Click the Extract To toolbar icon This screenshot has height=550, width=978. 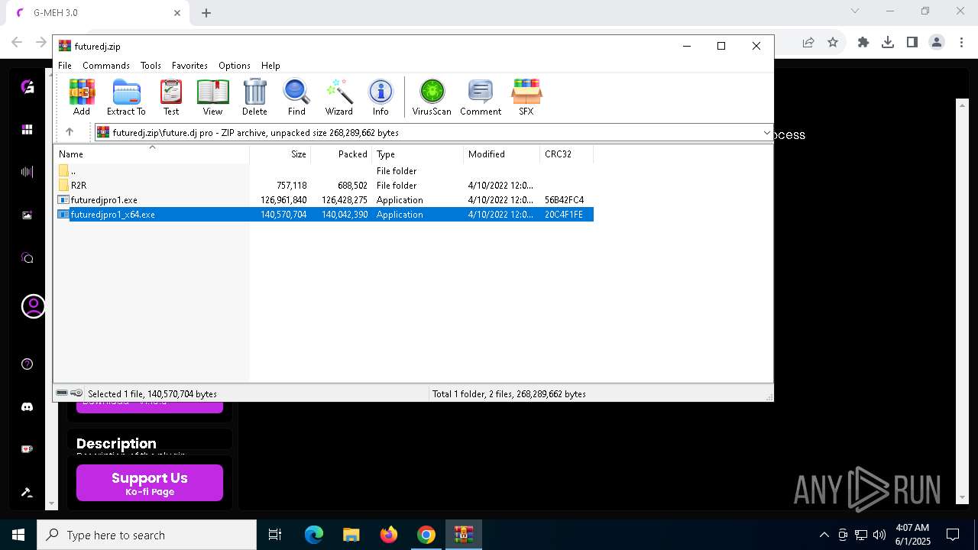[126, 97]
